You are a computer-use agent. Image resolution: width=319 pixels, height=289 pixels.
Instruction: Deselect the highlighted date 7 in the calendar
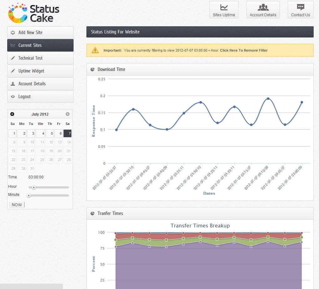click(x=68, y=133)
